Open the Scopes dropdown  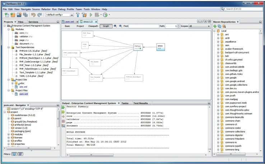coord(209,26)
